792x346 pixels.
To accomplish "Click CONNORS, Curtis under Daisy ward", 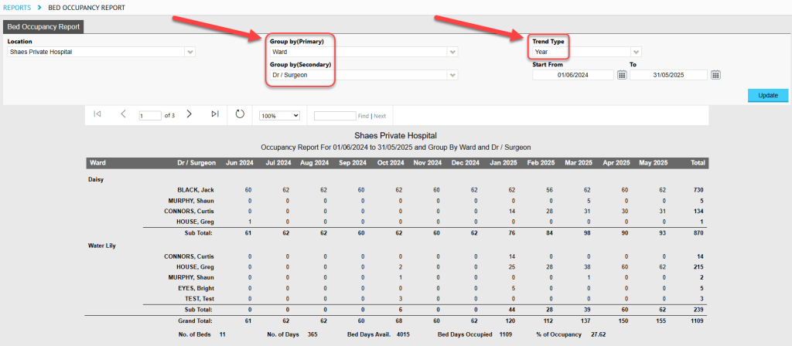I will [x=189, y=211].
